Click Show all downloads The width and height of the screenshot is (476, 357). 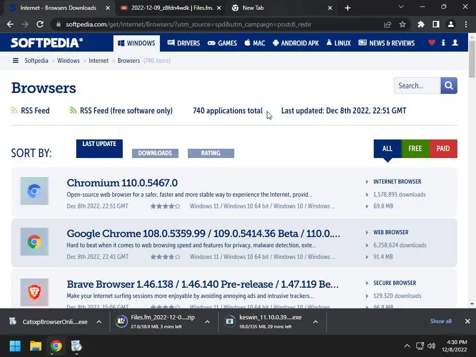(441, 321)
